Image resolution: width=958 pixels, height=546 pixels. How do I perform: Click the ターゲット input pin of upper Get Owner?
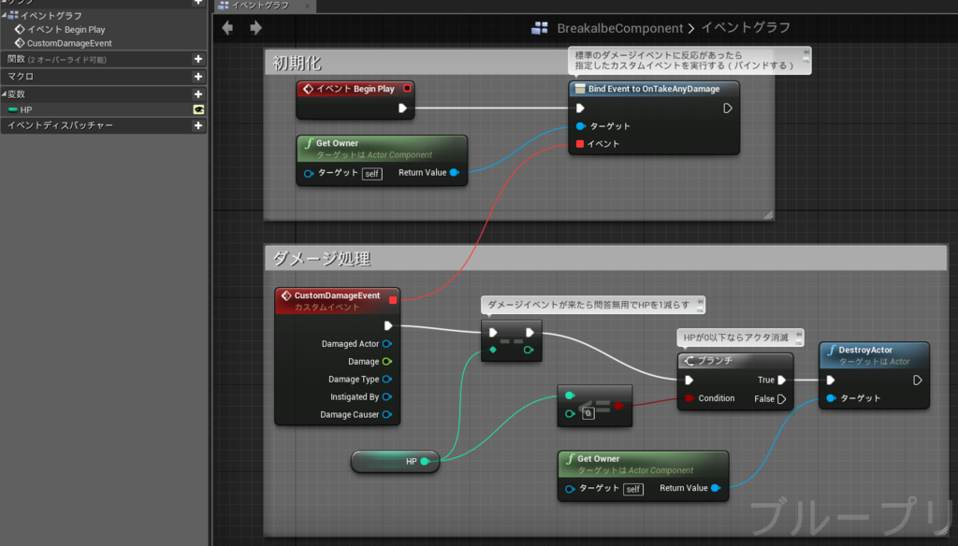click(x=309, y=174)
